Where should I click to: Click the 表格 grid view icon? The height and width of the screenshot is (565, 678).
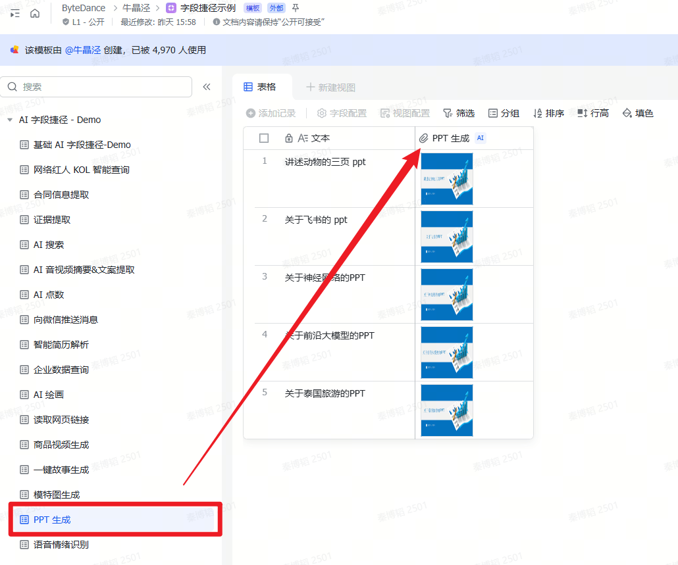(248, 87)
